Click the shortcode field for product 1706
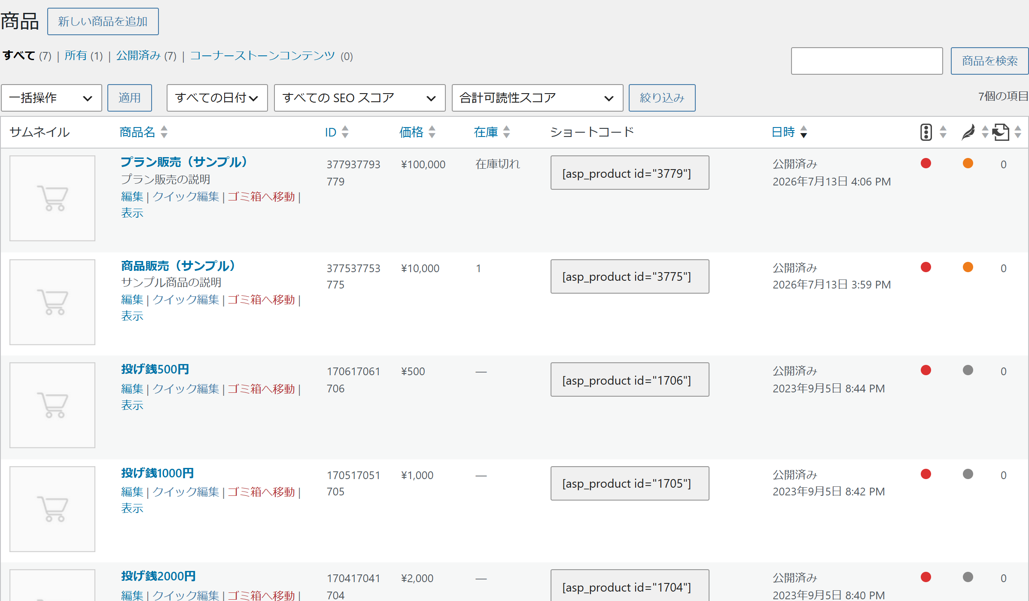 630,379
